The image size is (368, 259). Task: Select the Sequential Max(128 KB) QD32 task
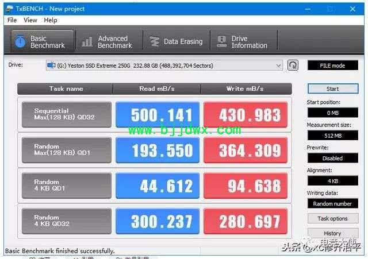[67, 115]
